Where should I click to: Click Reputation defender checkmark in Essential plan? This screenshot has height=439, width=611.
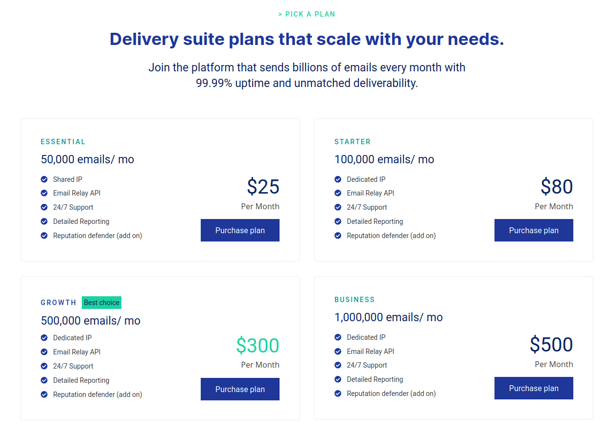coord(44,236)
